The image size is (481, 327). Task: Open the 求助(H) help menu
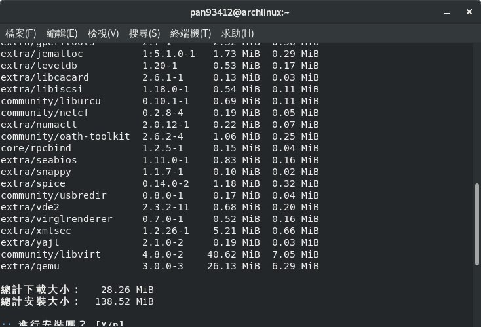237,33
